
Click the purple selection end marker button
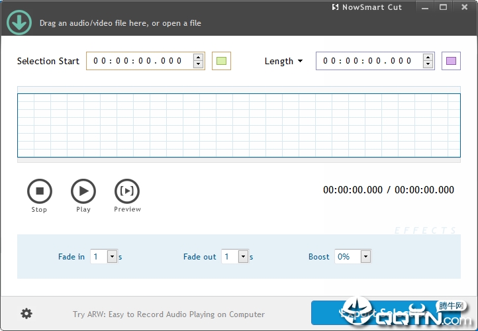coord(451,61)
